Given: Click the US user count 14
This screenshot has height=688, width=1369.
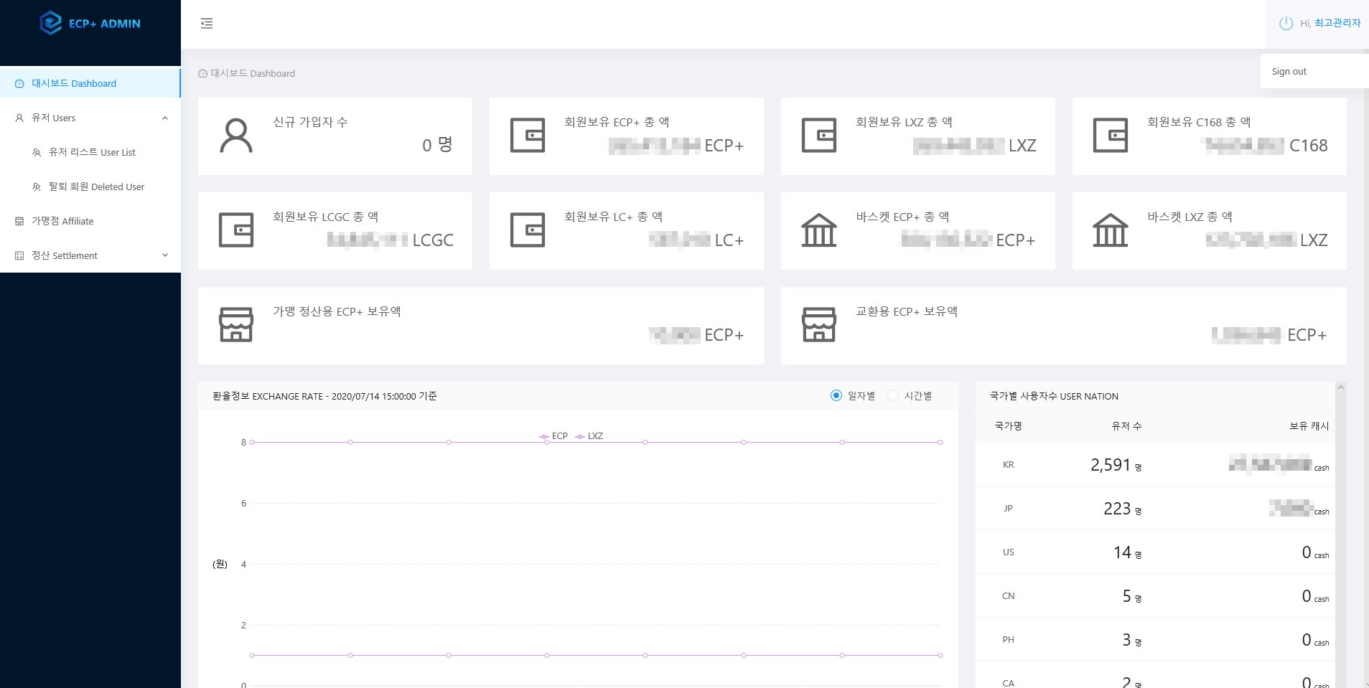Looking at the screenshot, I should pyautogui.click(x=1122, y=552).
